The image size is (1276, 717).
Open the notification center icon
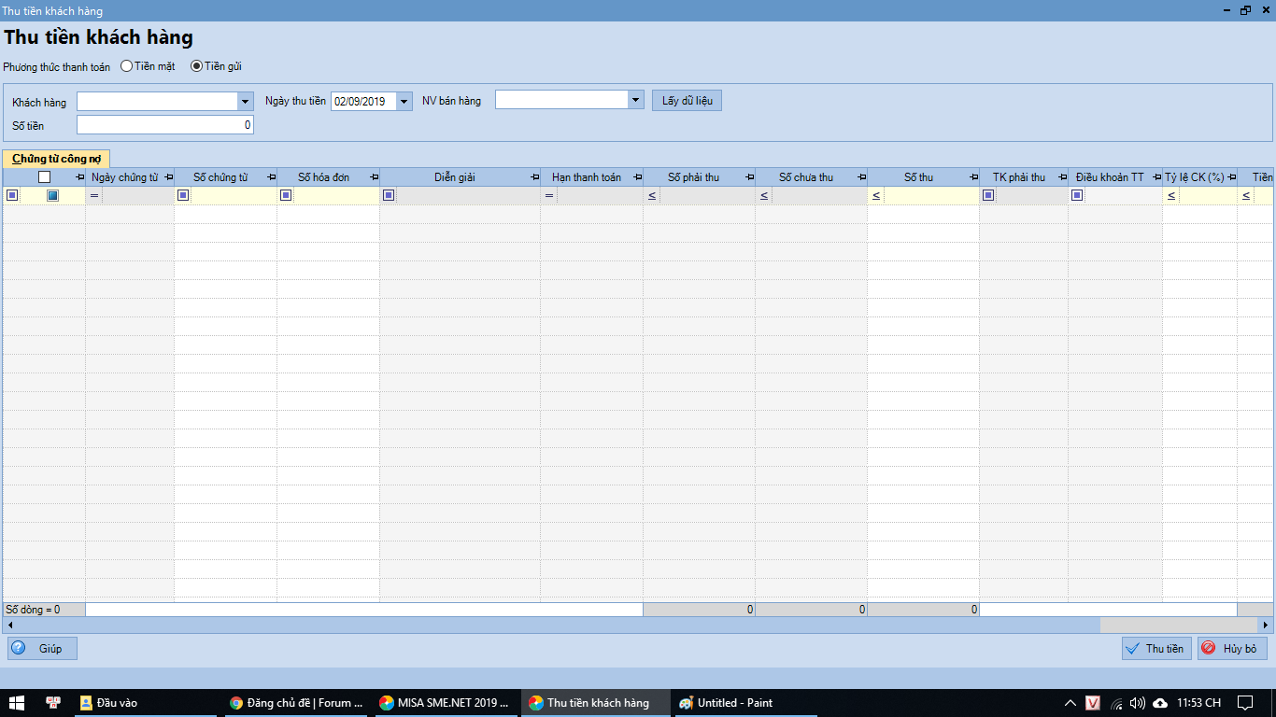1244,702
